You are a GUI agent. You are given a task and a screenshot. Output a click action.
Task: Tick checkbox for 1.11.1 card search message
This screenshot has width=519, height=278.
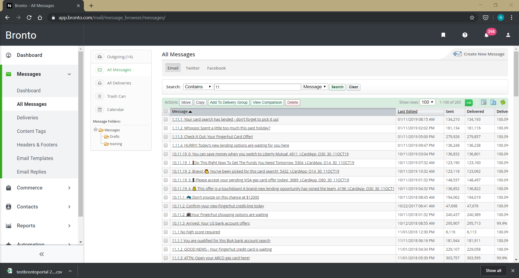(x=166, y=119)
